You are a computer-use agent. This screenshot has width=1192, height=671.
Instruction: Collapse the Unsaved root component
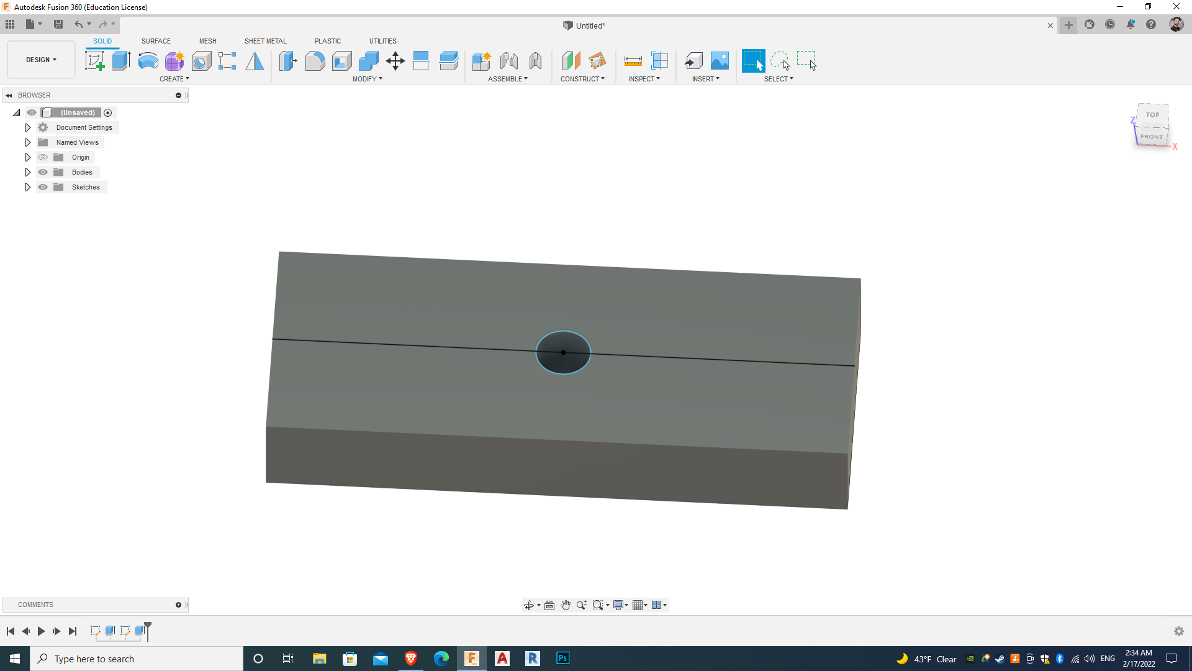coord(17,112)
